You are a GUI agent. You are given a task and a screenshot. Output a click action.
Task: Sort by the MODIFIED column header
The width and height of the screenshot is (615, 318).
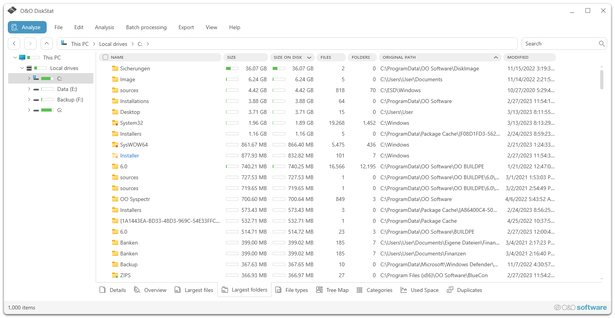[529, 57]
